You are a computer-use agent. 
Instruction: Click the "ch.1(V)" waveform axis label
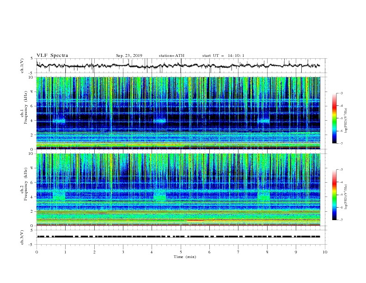click(x=22, y=66)
